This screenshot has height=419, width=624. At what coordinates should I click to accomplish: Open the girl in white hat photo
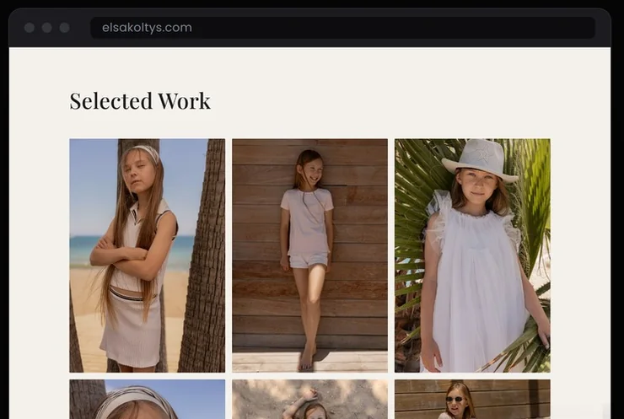click(472, 255)
